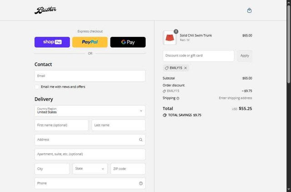Show the phone number help icon
Viewport: 291px width, 192px height.
point(140,183)
